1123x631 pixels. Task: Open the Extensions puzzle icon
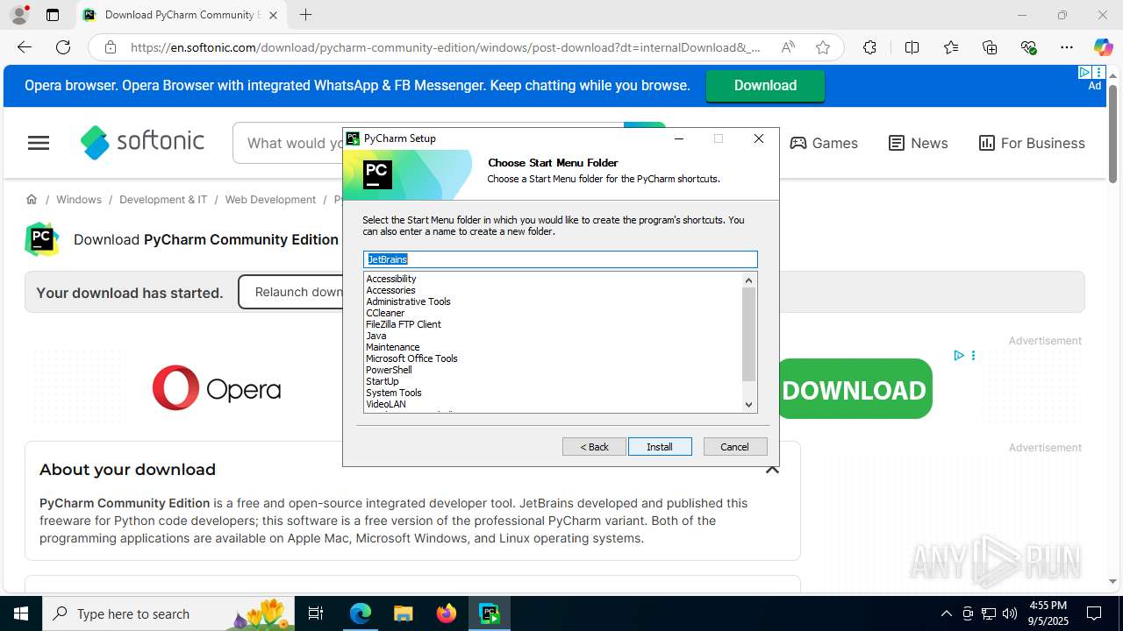pos(869,47)
